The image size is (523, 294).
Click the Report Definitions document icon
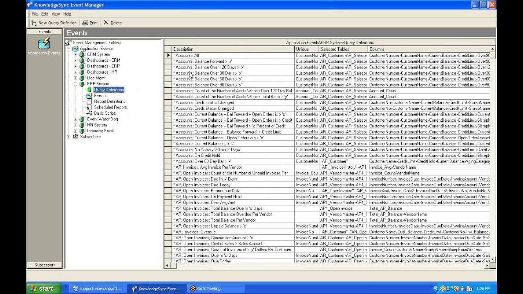point(89,101)
